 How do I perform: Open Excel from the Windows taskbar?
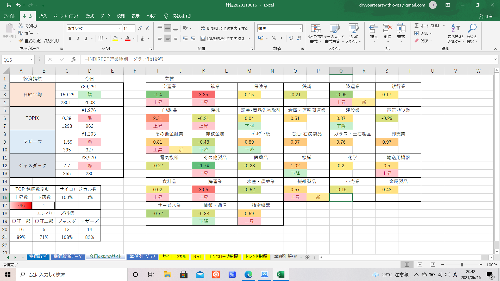click(x=280, y=274)
